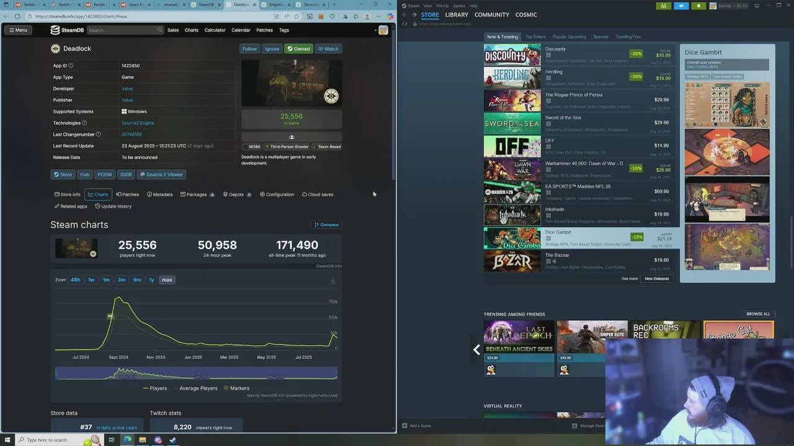Toggle Markers series in chart legend
This screenshot has width=794, height=446.
[236, 388]
